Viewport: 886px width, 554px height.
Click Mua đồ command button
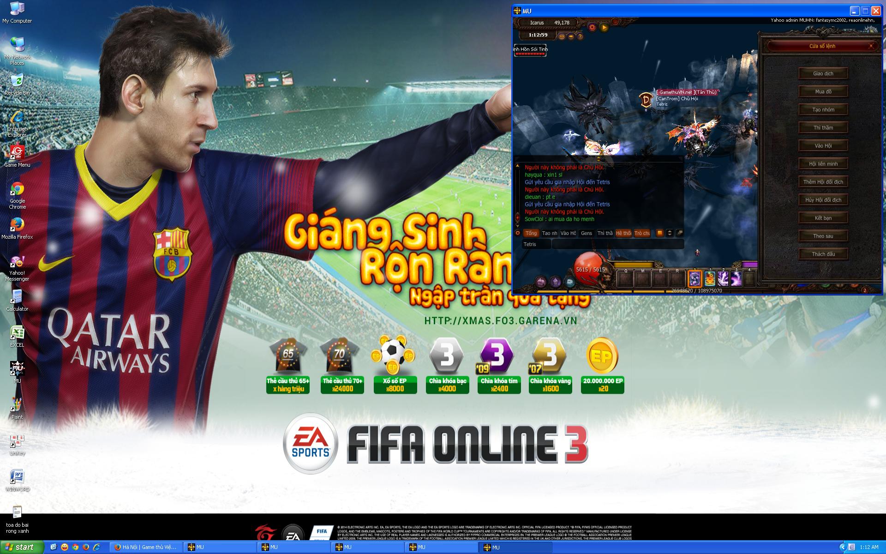click(x=823, y=91)
